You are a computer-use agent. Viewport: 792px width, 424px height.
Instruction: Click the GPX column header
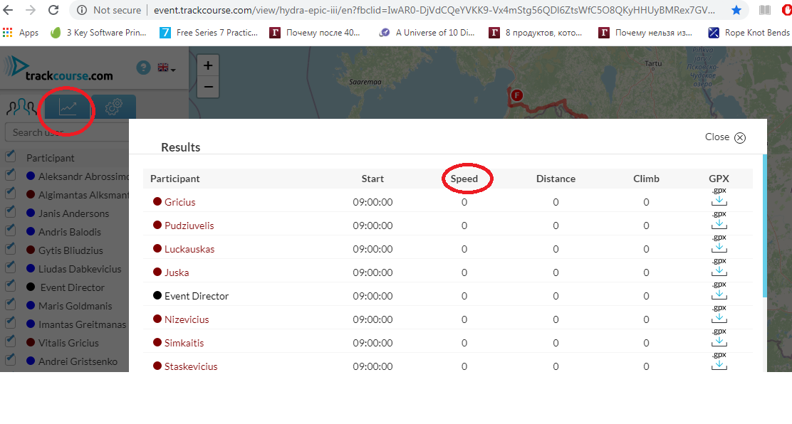click(719, 179)
